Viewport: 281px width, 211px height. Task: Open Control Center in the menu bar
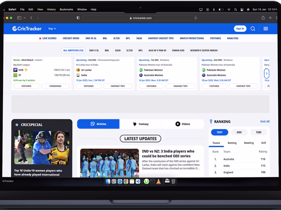point(242,9)
